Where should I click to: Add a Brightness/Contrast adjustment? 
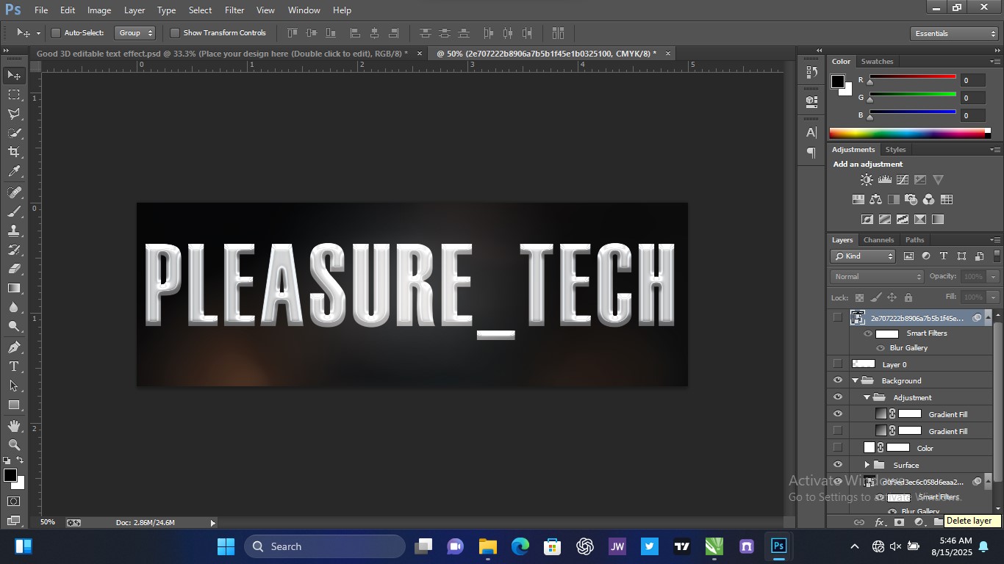coord(867,180)
